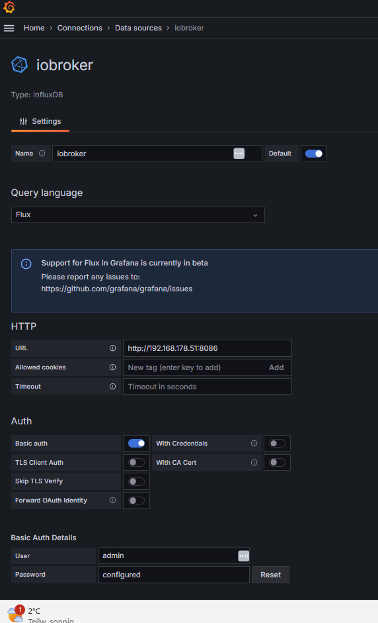Click the configured Password field
Screen dimensions: 378x623
[174, 575]
